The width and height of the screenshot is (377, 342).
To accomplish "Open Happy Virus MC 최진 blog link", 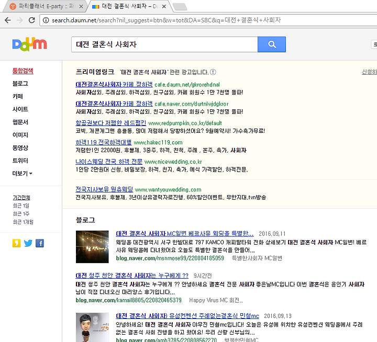I will pos(216,300).
